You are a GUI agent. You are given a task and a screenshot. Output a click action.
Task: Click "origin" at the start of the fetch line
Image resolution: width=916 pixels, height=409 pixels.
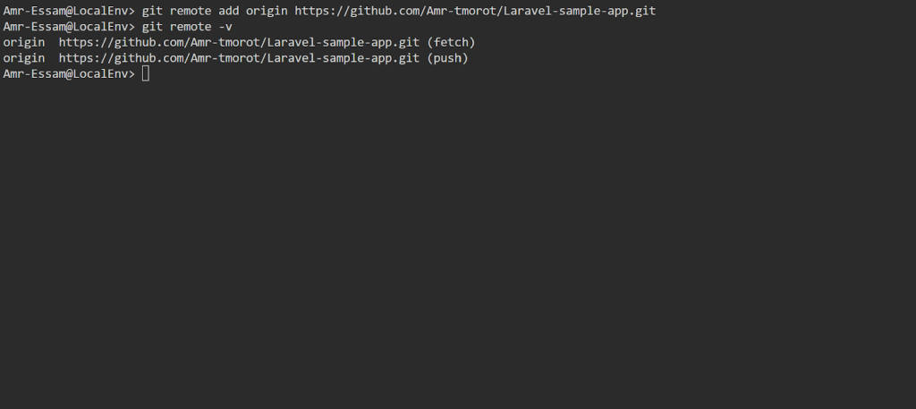point(23,42)
